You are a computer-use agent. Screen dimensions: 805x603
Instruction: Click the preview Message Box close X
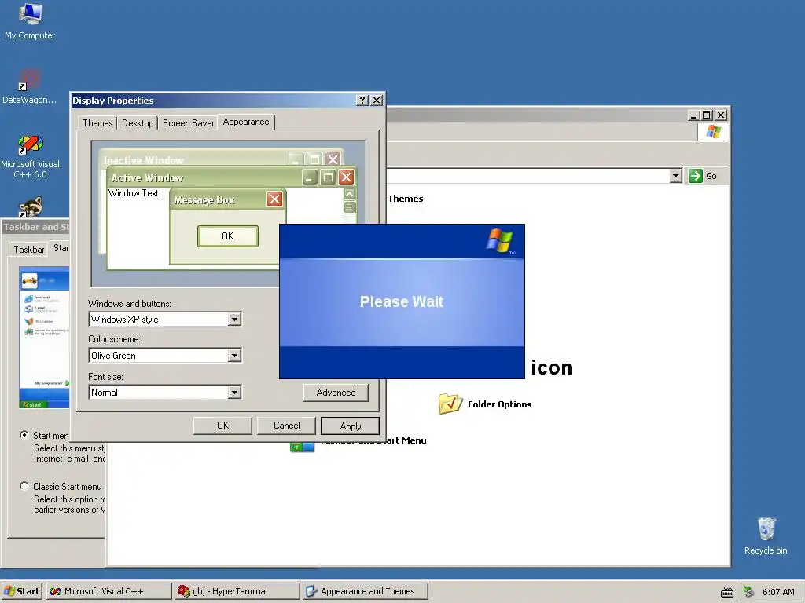coord(274,199)
